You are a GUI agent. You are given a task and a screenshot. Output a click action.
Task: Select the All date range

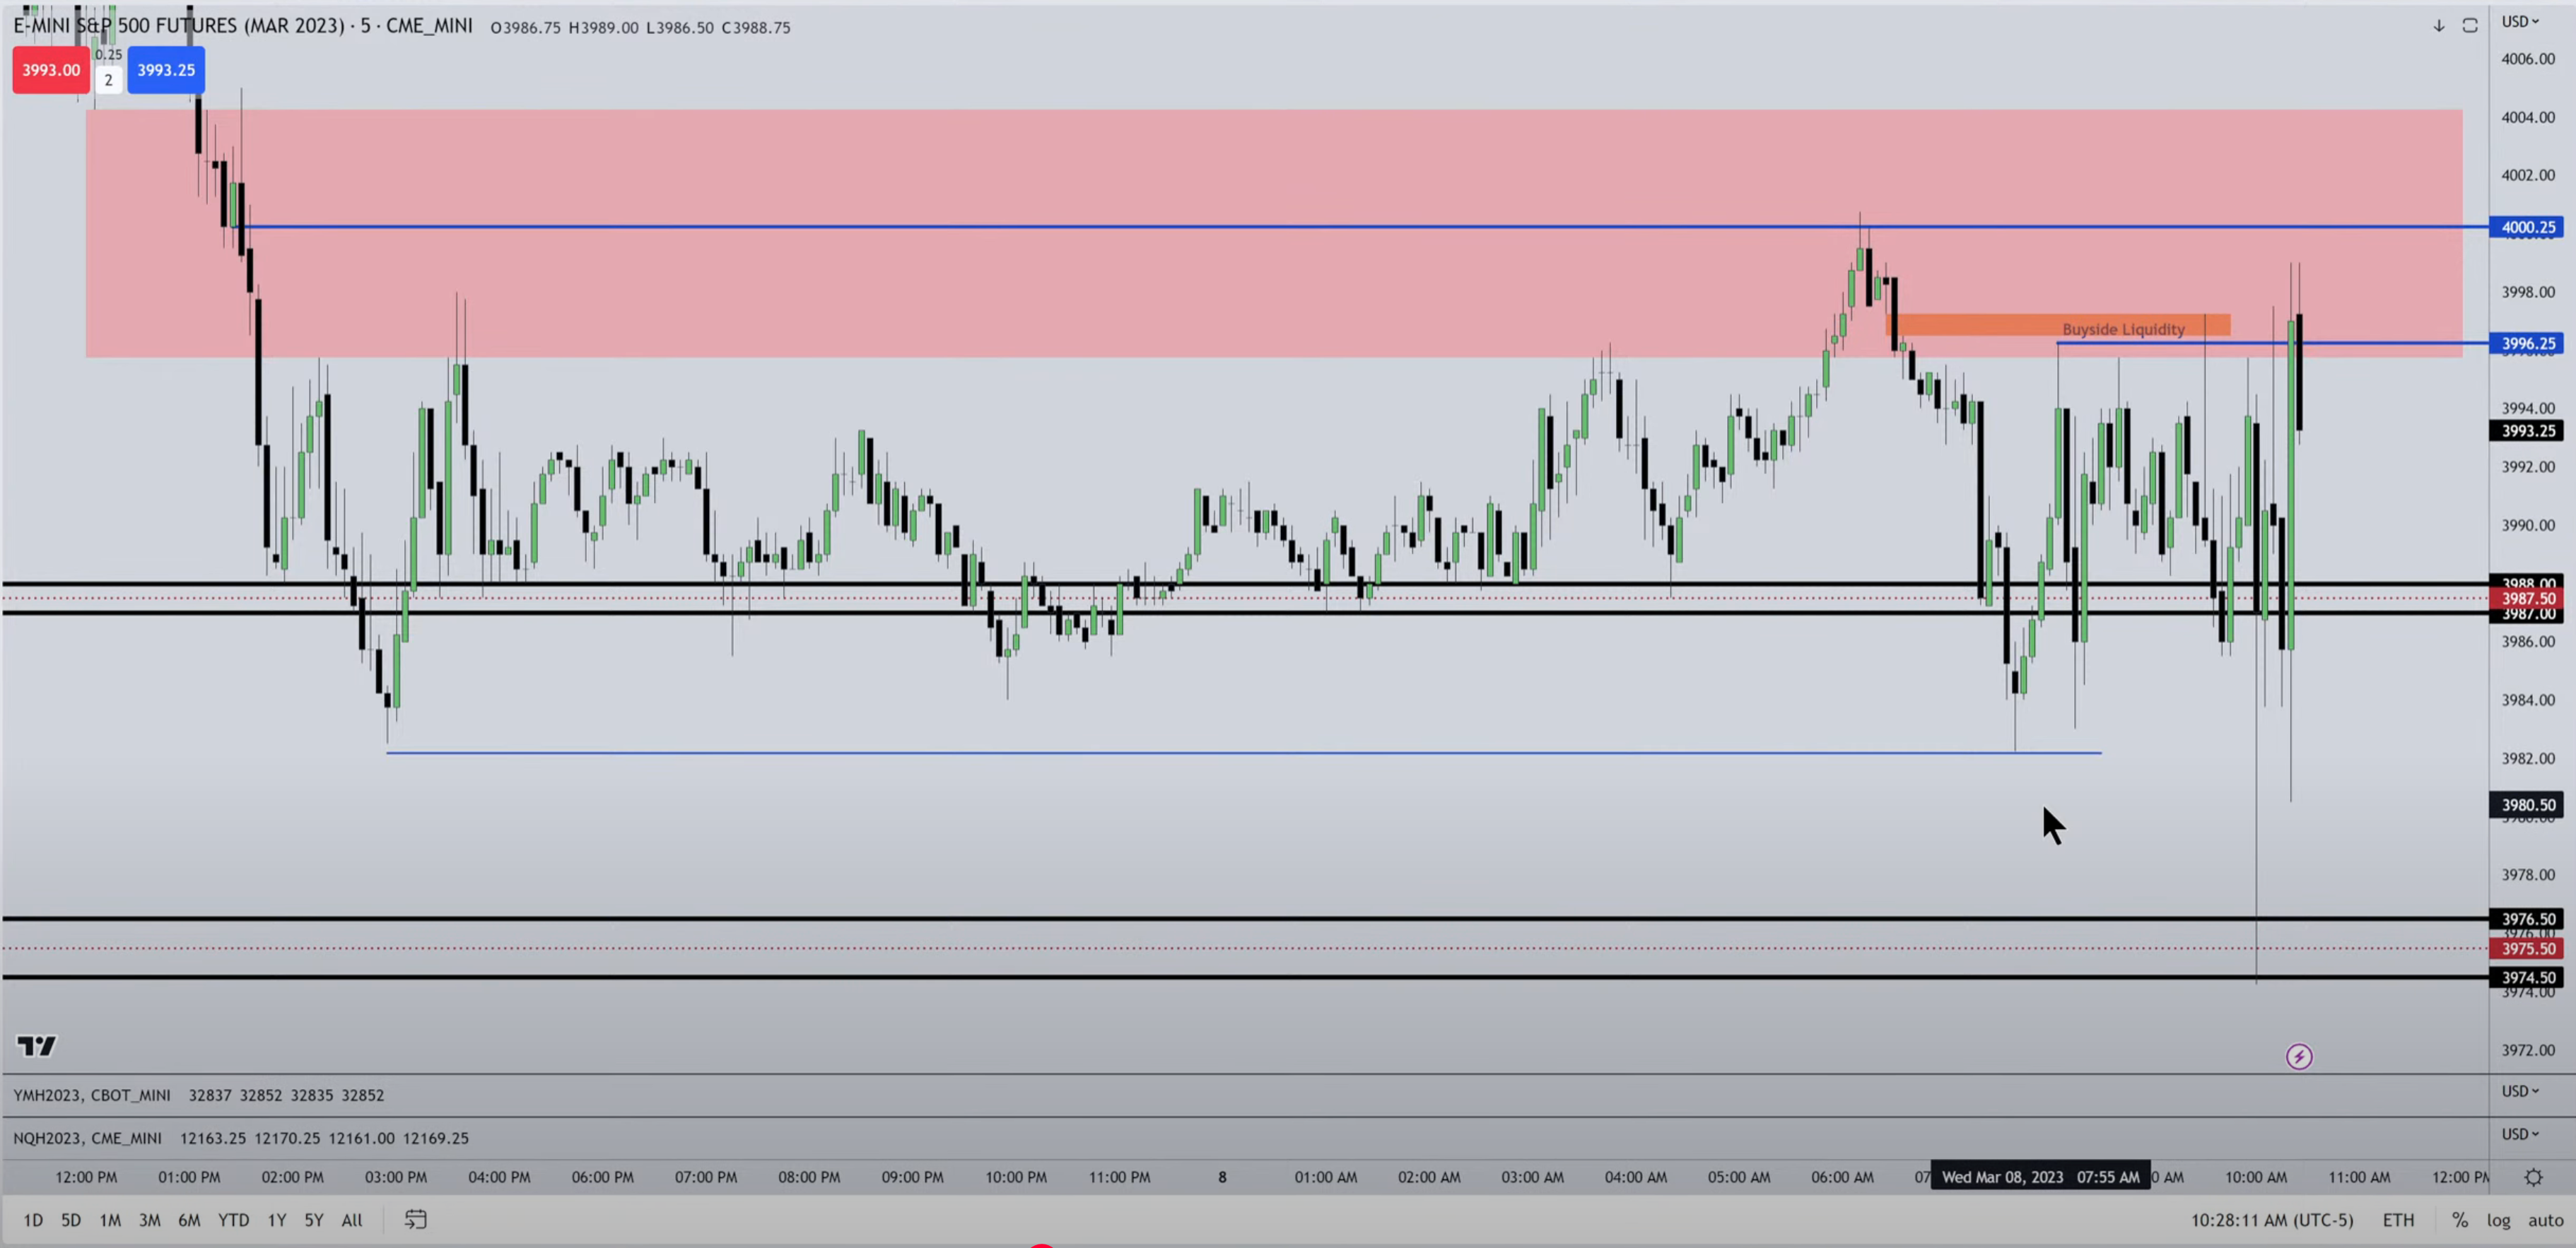(352, 1220)
